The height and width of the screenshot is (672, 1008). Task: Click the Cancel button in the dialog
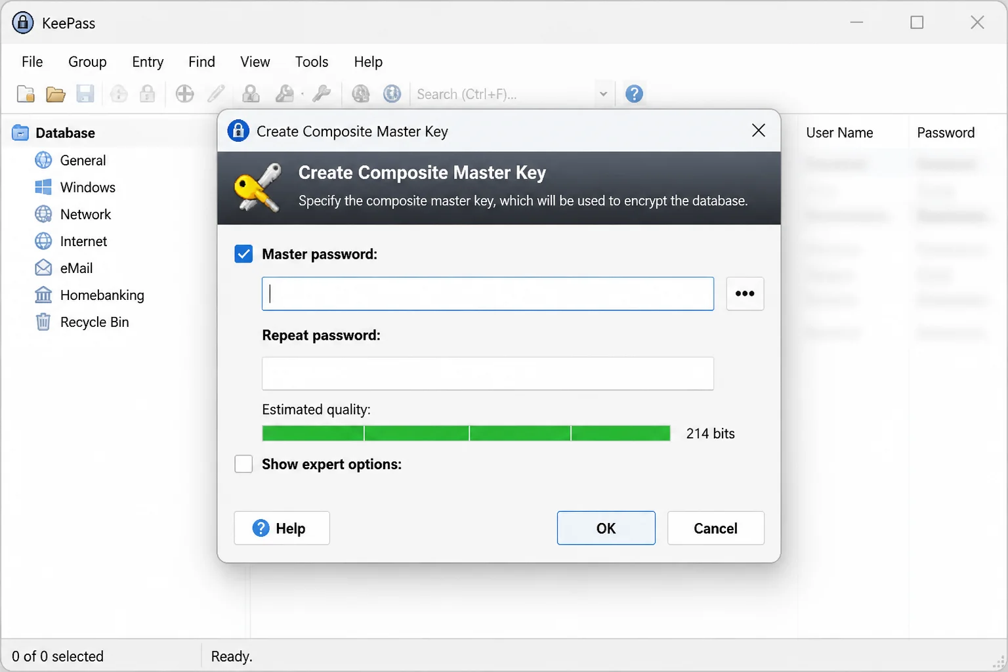click(715, 528)
